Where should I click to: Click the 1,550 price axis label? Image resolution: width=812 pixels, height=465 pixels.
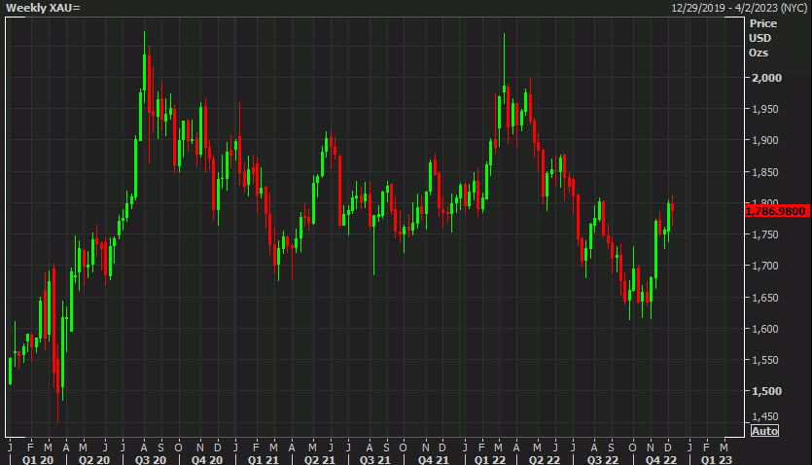click(x=765, y=360)
